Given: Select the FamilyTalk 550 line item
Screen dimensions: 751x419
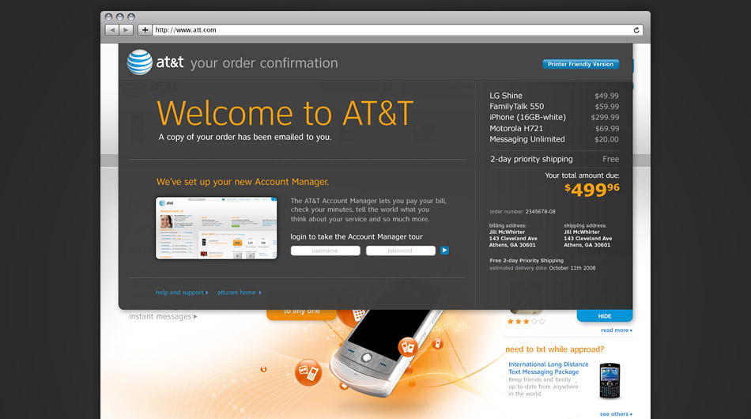Looking at the screenshot, I should [554, 106].
